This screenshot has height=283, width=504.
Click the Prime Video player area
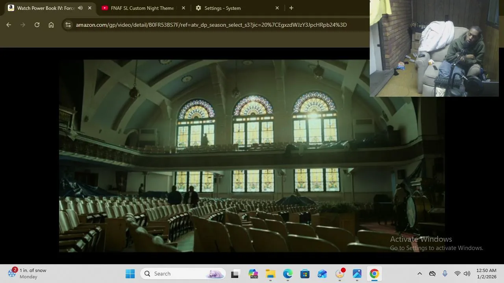[x=252, y=156]
